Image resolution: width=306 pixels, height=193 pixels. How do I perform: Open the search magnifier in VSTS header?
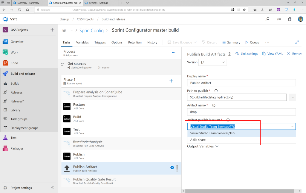(x=267, y=19)
